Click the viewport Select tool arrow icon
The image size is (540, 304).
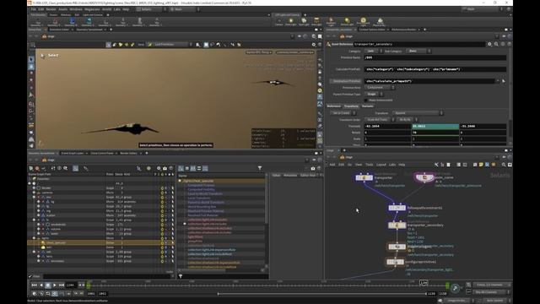pyautogui.click(x=31, y=59)
